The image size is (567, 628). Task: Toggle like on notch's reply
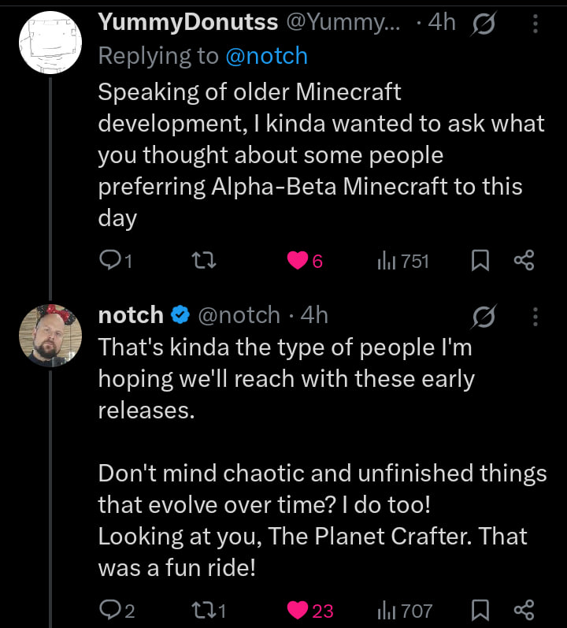[x=298, y=610]
